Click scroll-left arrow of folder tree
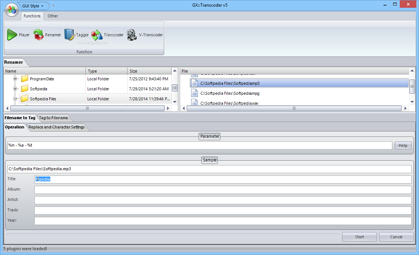Screen dimensions: 419x255 pyautogui.click(x=7, y=108)
